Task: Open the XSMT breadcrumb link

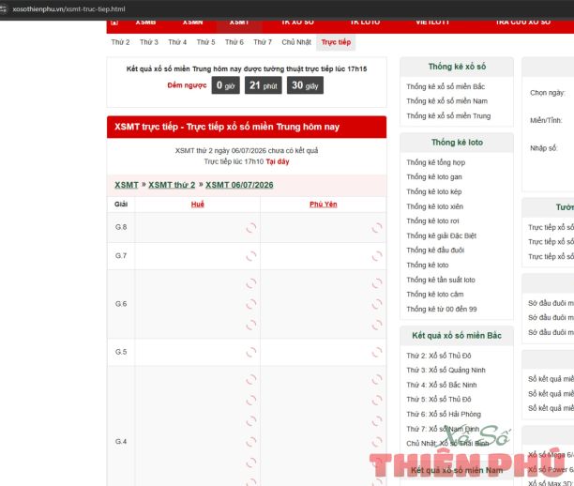Action: pos(127,185)
